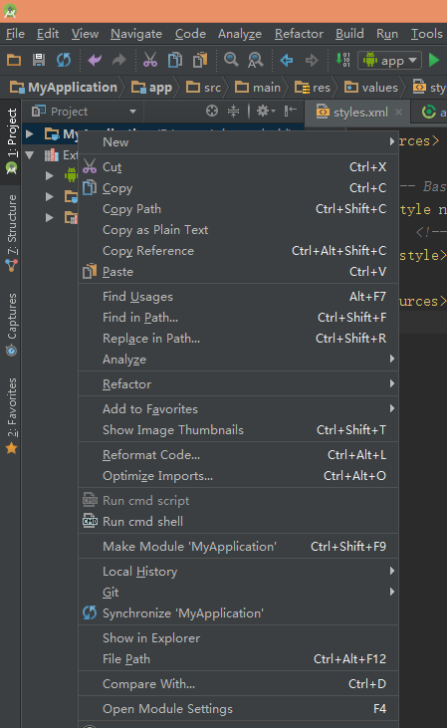This screenshot has width=447, height=728.
Task: Click the Scroll from Source crosshair icon
Action: (212, 111)
